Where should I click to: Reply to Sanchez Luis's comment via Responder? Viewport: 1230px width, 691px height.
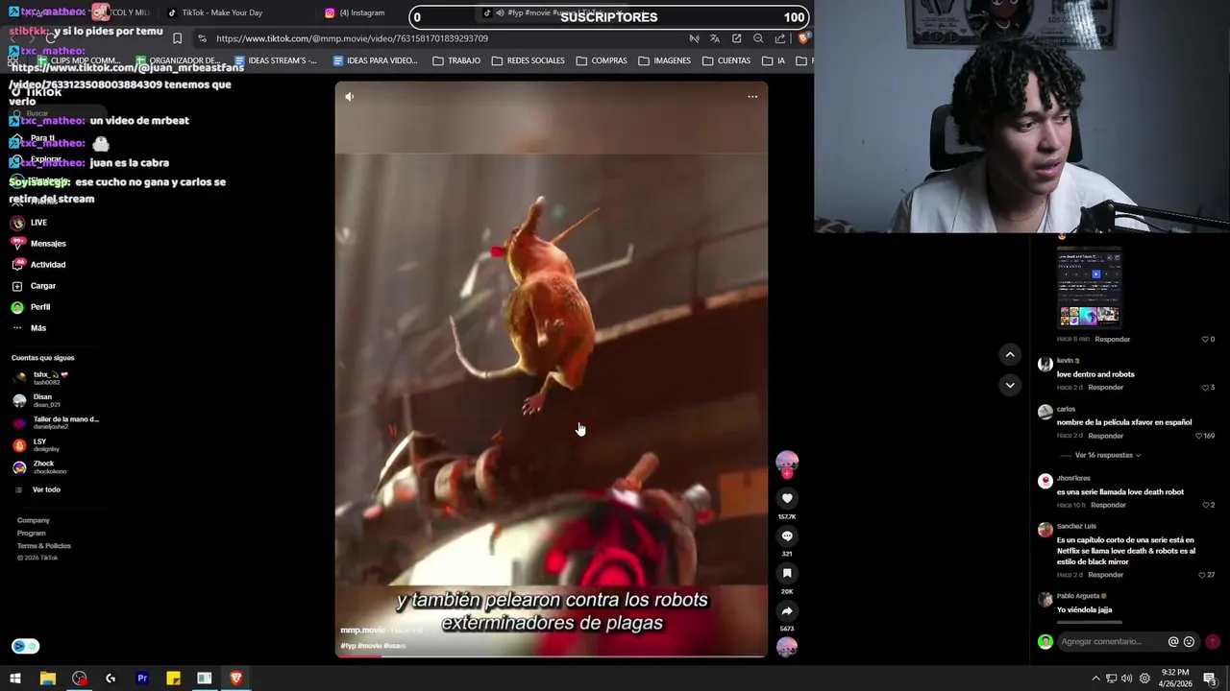coord(1105,575)
